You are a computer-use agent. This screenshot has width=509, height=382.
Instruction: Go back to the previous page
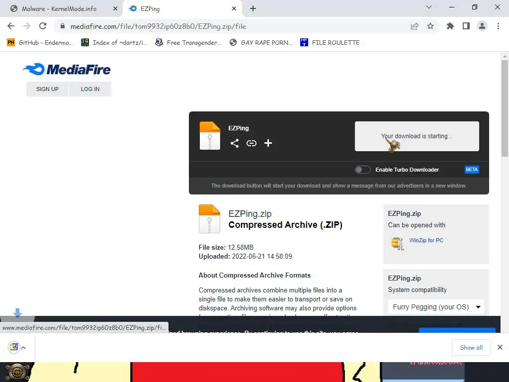tap(11, 26)
